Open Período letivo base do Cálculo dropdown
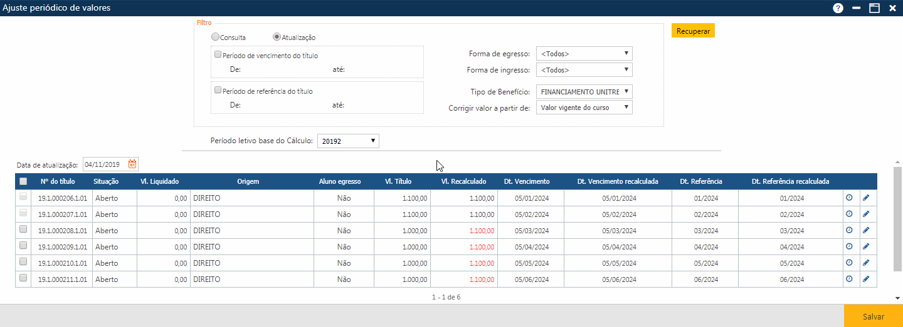The image size is (903, 327). 348,141
